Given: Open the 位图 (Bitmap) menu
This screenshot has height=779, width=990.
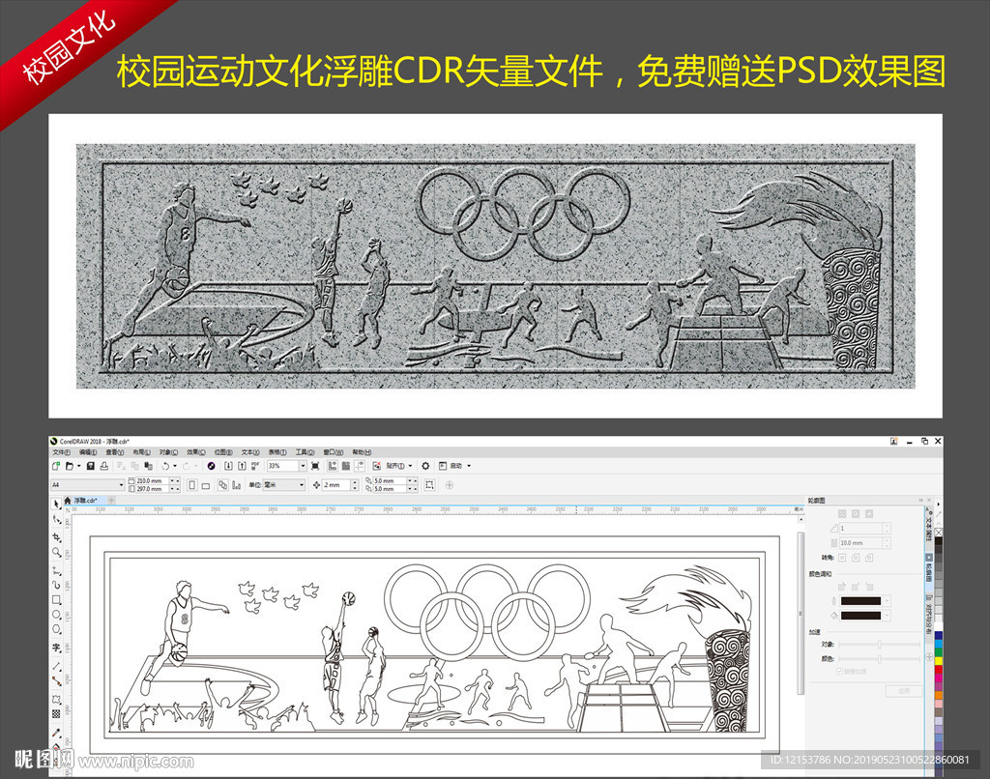Looking at the screenshot, I should click(x=223, y=452).
